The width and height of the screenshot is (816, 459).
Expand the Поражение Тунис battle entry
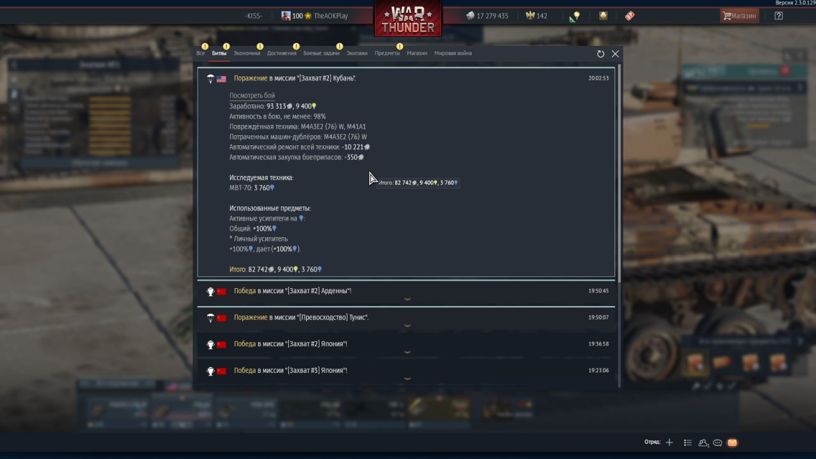[407, 317]
